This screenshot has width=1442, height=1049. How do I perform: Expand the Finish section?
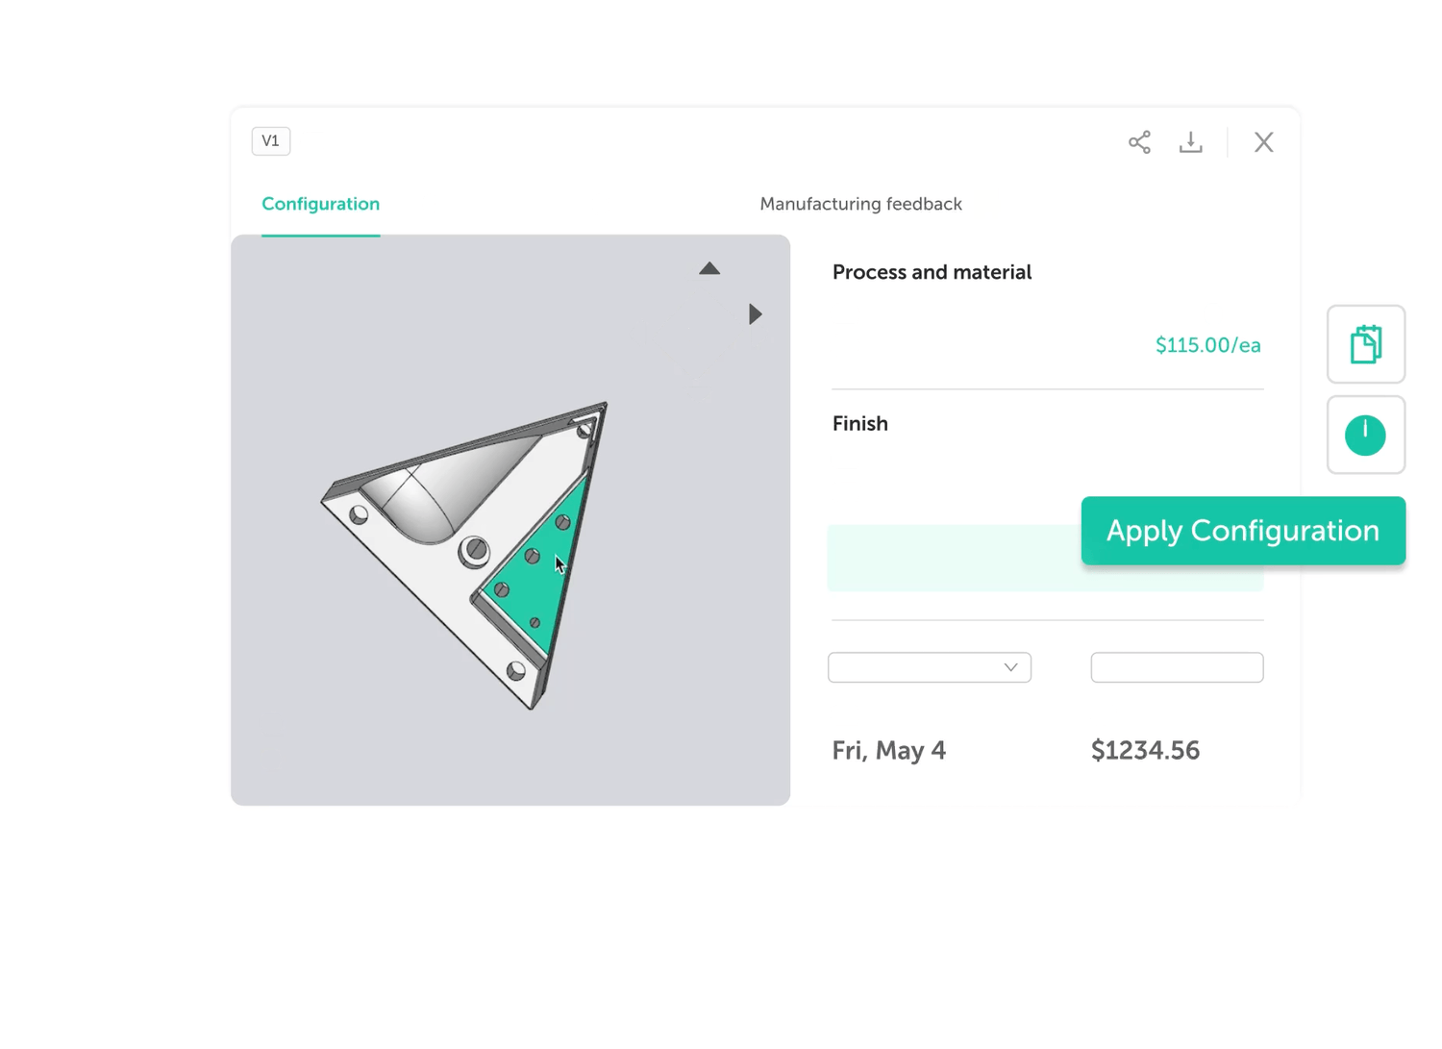[x=860, y=424]
